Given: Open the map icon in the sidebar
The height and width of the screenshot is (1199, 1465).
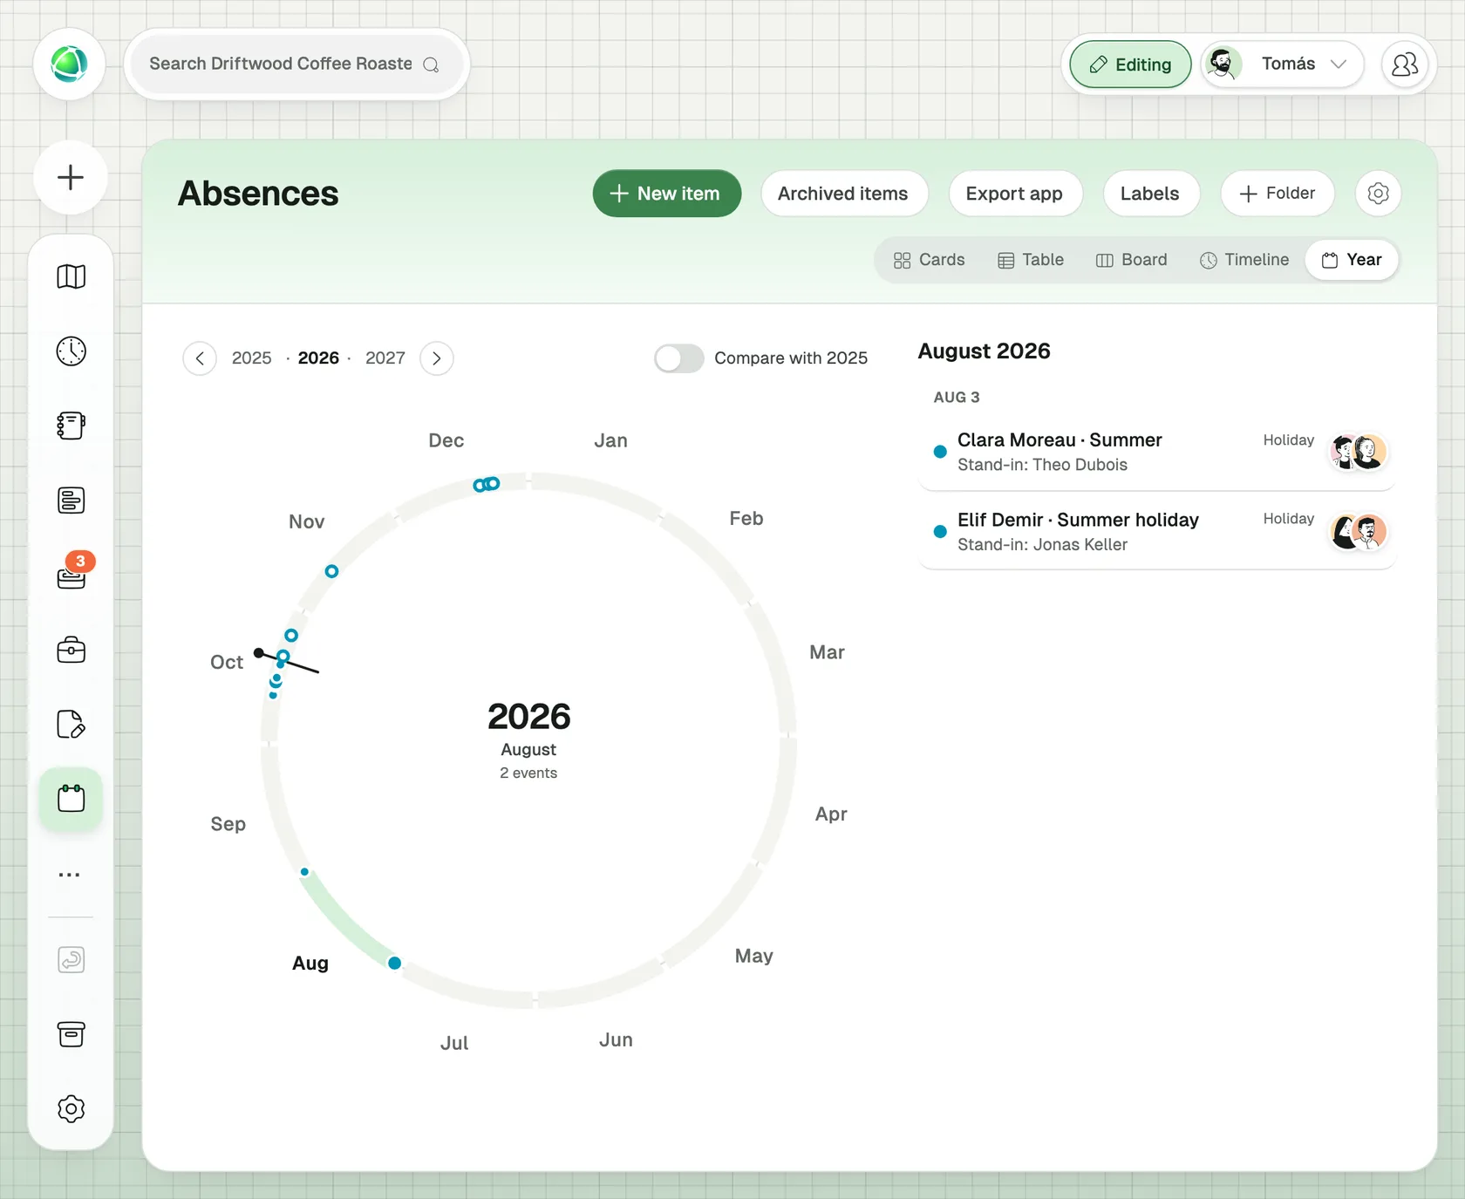Looking at the screenshot, I should [x=71, y=276].
